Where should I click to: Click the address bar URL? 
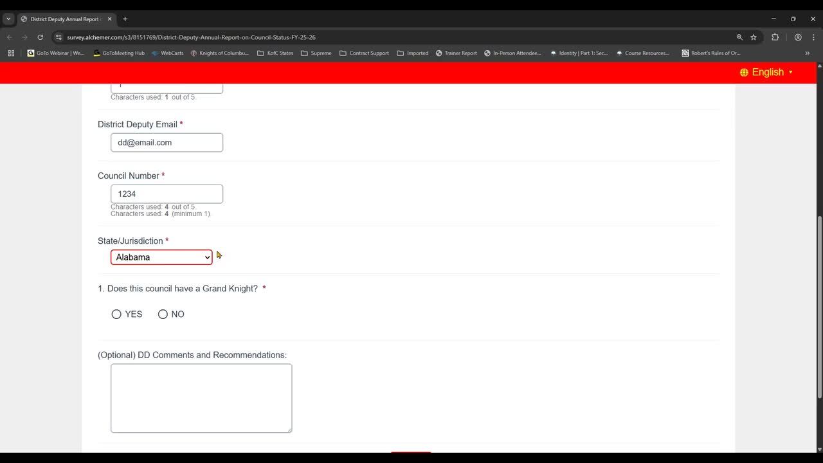pos(191,37)
